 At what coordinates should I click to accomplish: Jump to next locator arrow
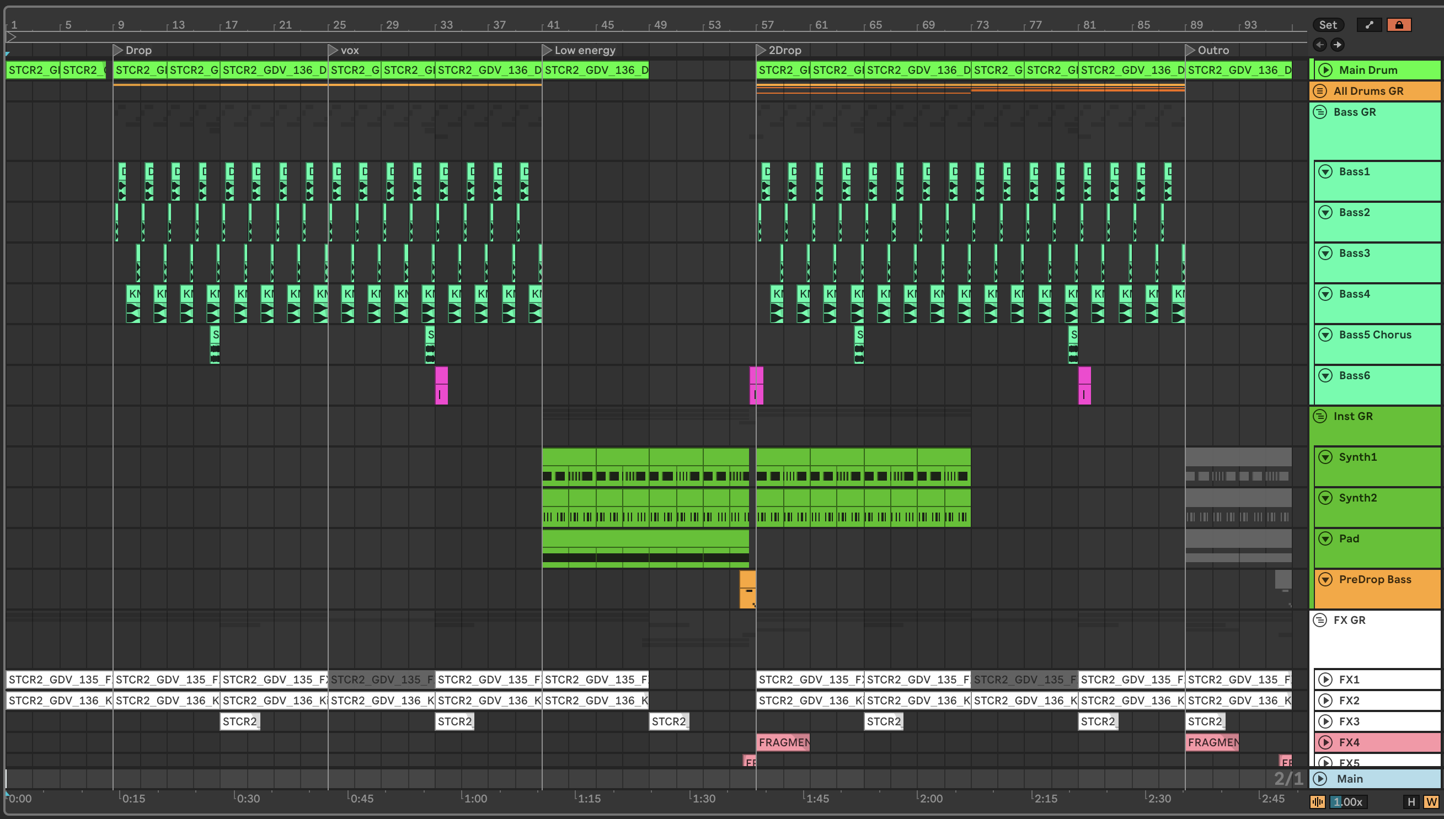click(x=1337, y=45)
